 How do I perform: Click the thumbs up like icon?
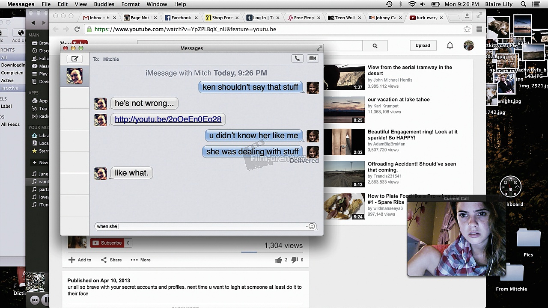(279, 260)
